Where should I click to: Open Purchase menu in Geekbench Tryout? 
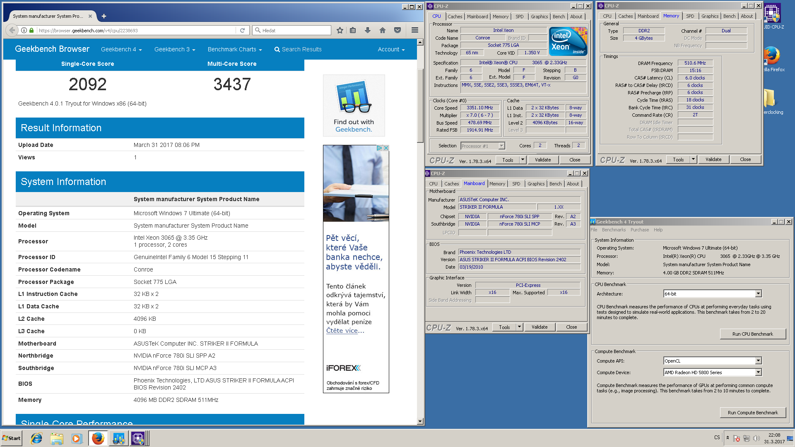pyautogui.click(x=640, y=230)
